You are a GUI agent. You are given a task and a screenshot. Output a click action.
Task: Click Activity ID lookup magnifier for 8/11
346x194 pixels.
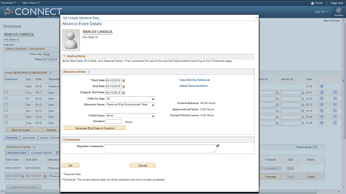[303, 93]
